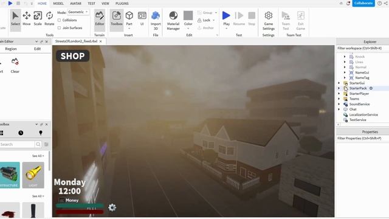The height and width of the screenshot is (219, 389).
Task: Open the Edit terrain tab
Action: (x=37, y=49)
